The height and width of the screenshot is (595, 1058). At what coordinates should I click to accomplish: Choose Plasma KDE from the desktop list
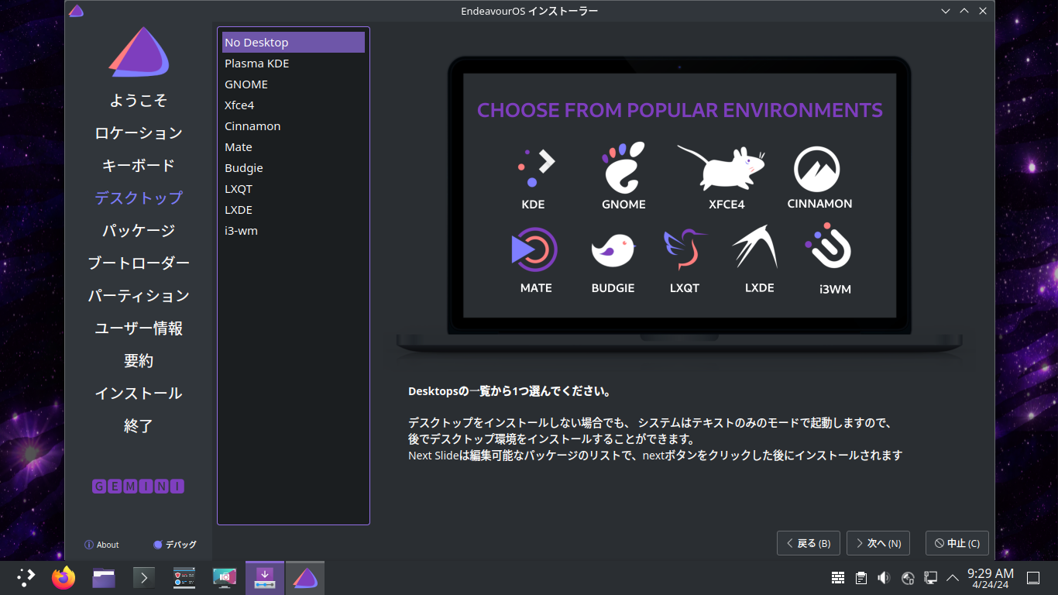[294, 64]
